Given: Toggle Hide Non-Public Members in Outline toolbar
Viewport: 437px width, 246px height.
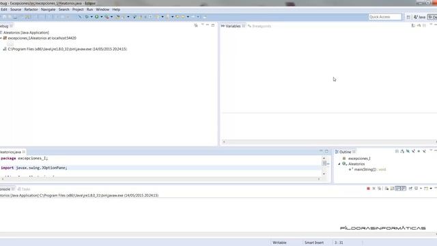Looking at the screenshot, I should pyautogui.click(x=419, y=152).
